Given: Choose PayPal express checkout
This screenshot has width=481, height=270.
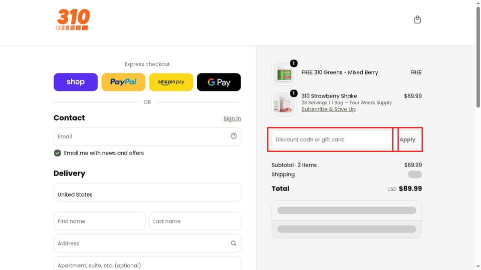Looking at the screenshot, I should (x=123, y=82).
